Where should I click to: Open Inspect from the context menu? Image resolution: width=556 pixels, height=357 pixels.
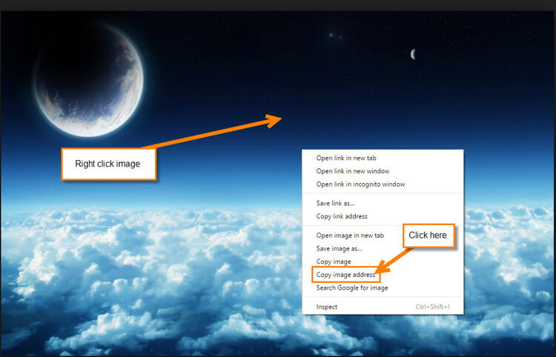coord(383,307)
